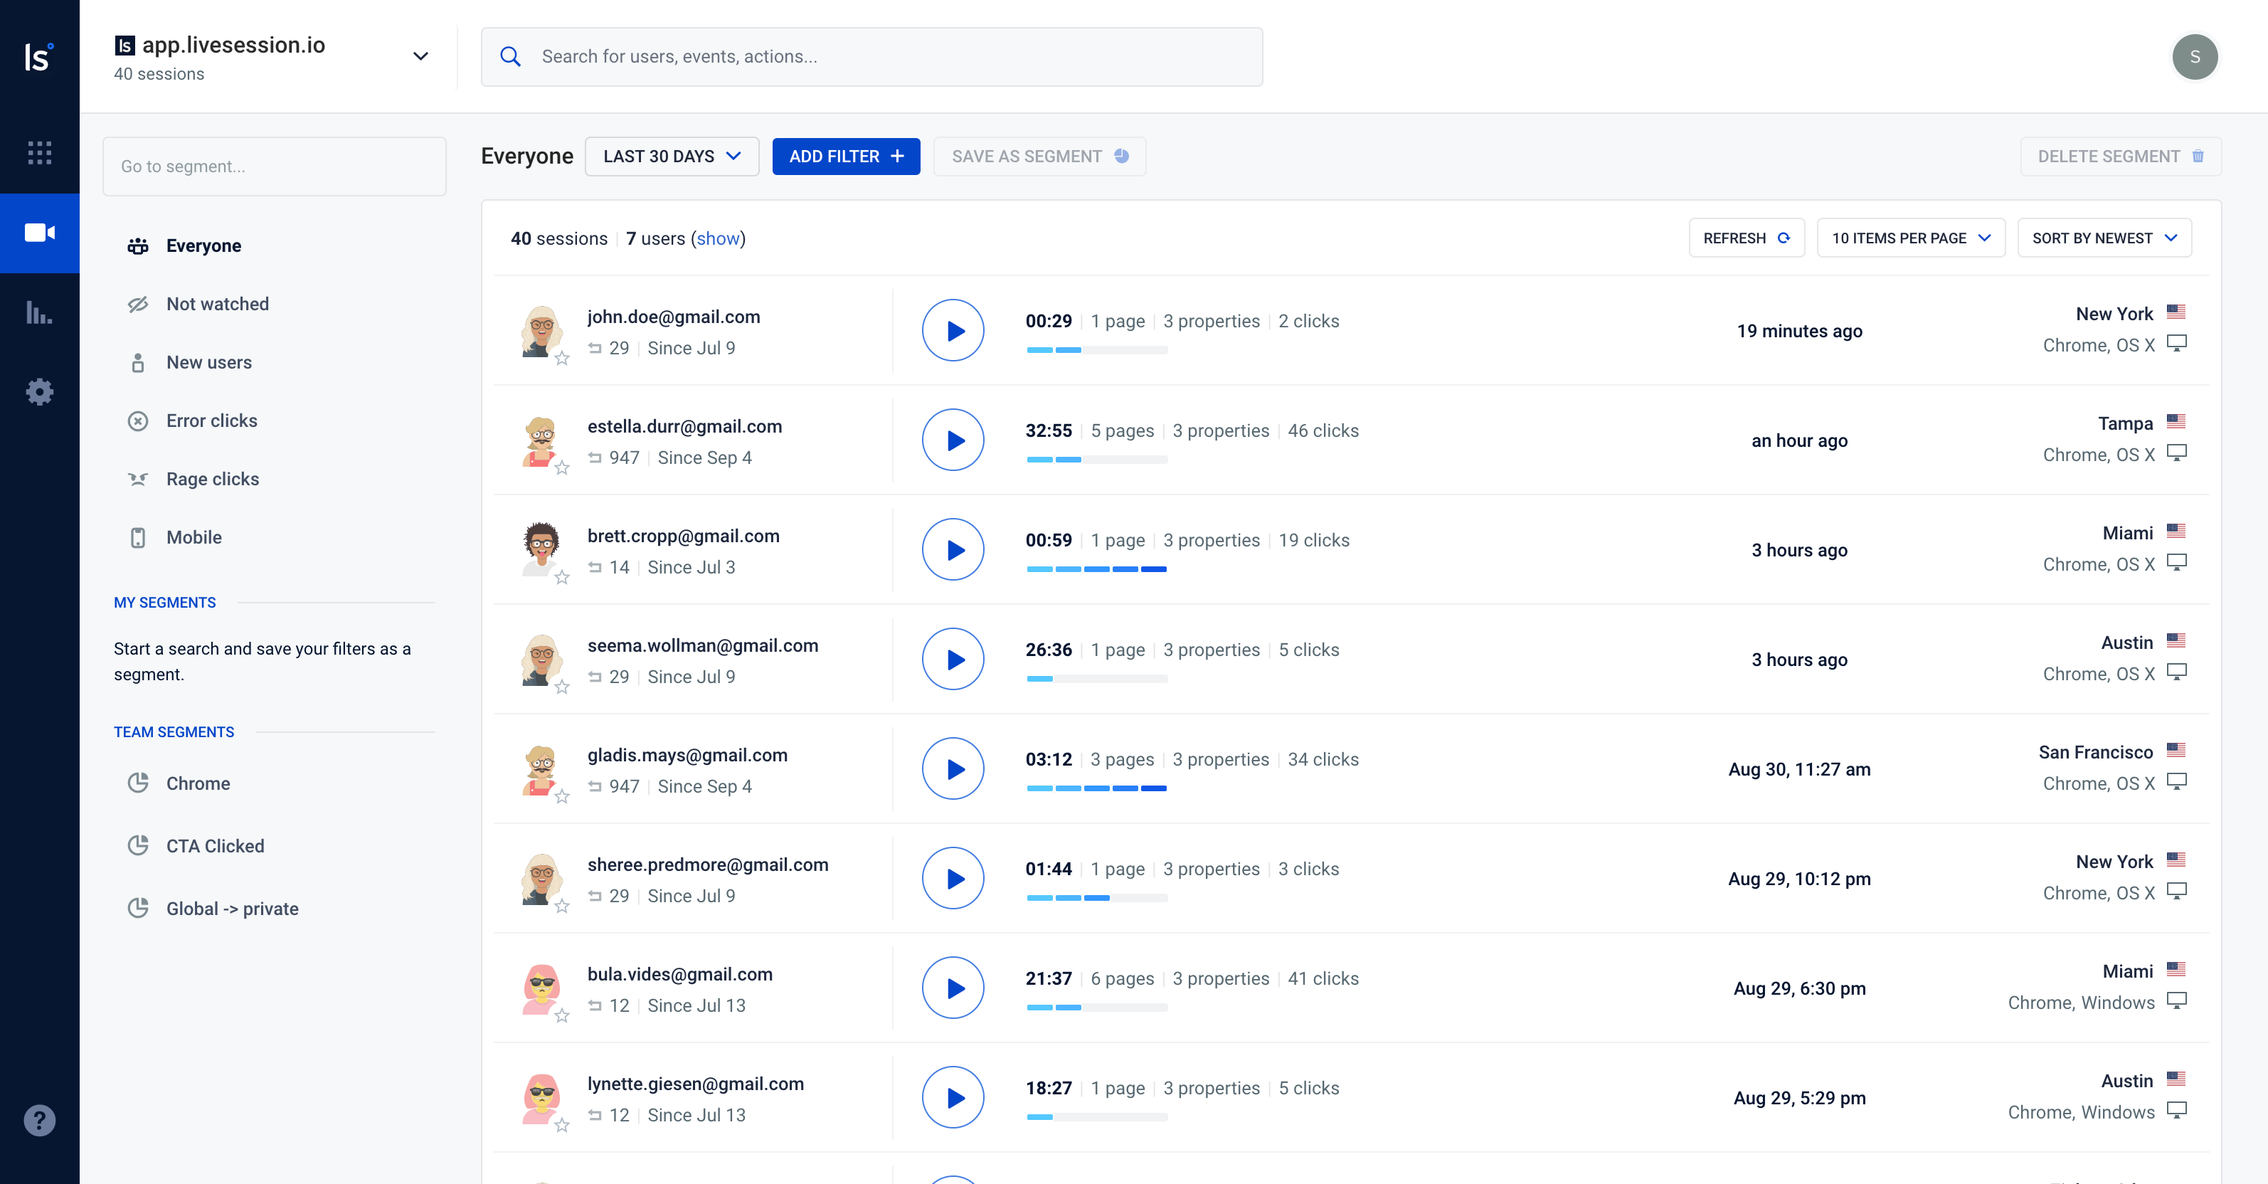Image resolution: width=2268 pixels, height=1184 pixels.
Task: Toggle star on seema.wollman@gmail.com avatar
Action: point(562,687)
